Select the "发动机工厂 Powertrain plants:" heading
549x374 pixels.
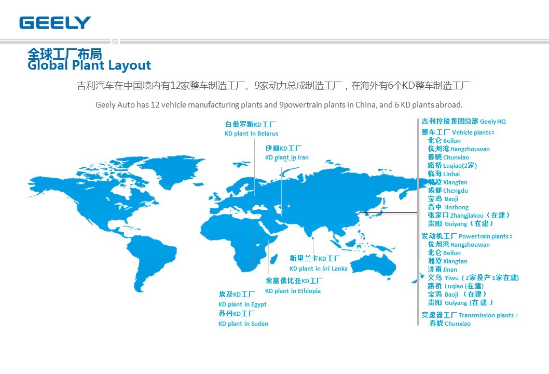pos(466,236)
